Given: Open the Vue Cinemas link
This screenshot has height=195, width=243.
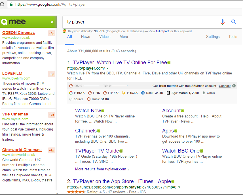Looking at the screenshot, I should pyautogui.click(x=15, y=114).
